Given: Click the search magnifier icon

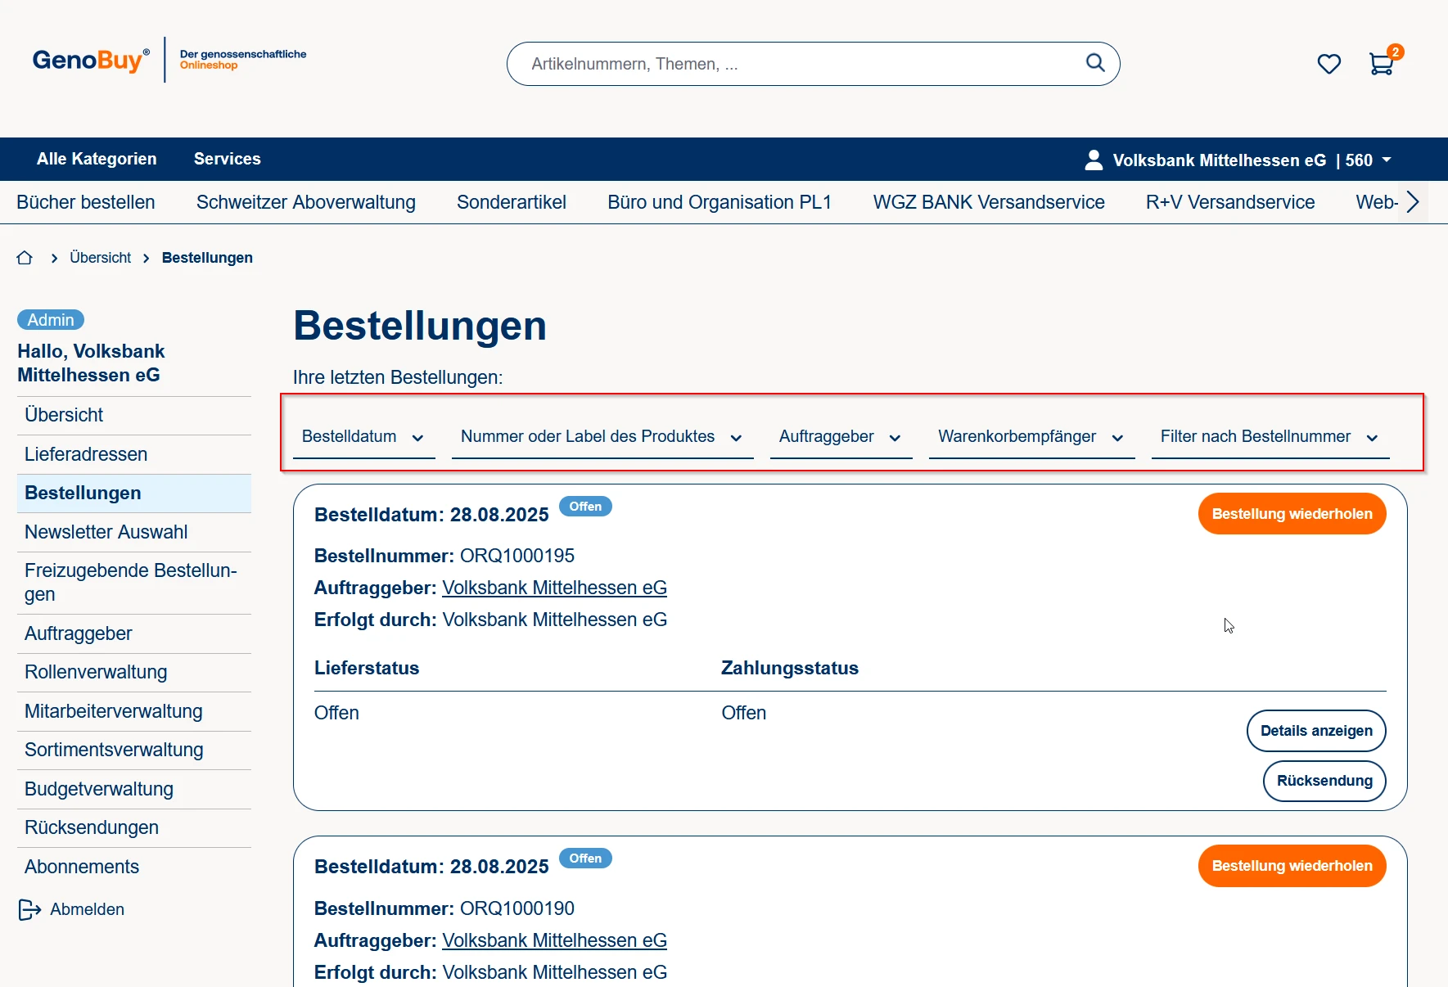Looking at the screenshot, I should pos(1094,63).
